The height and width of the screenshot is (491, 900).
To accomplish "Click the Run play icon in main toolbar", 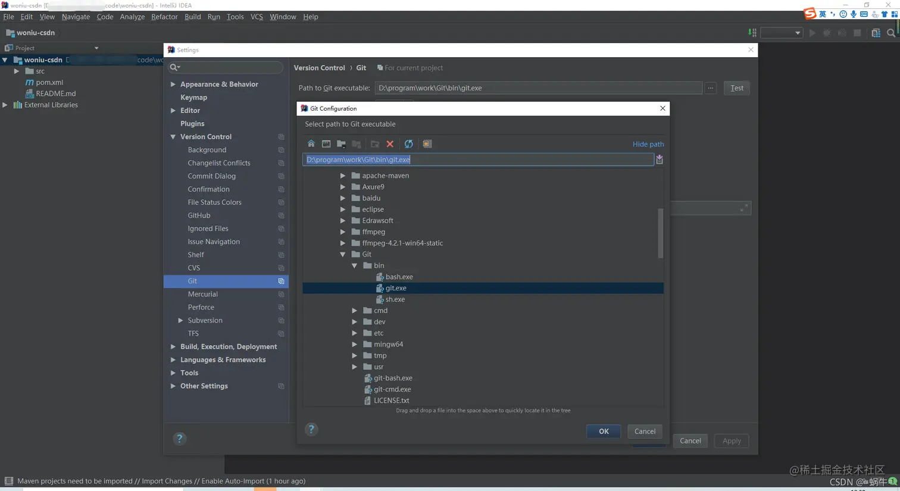I will point(812,33).
